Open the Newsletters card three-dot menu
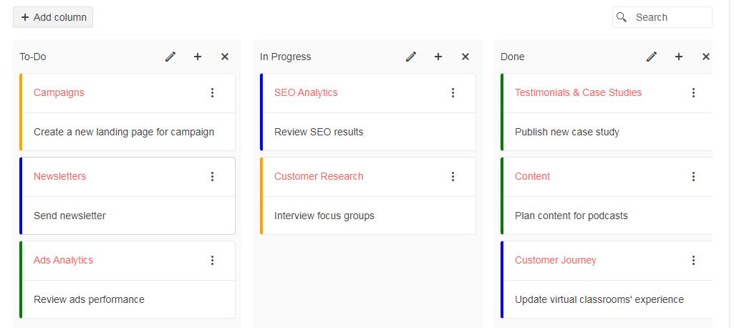The image size is (734, 328). pos(212,176)
